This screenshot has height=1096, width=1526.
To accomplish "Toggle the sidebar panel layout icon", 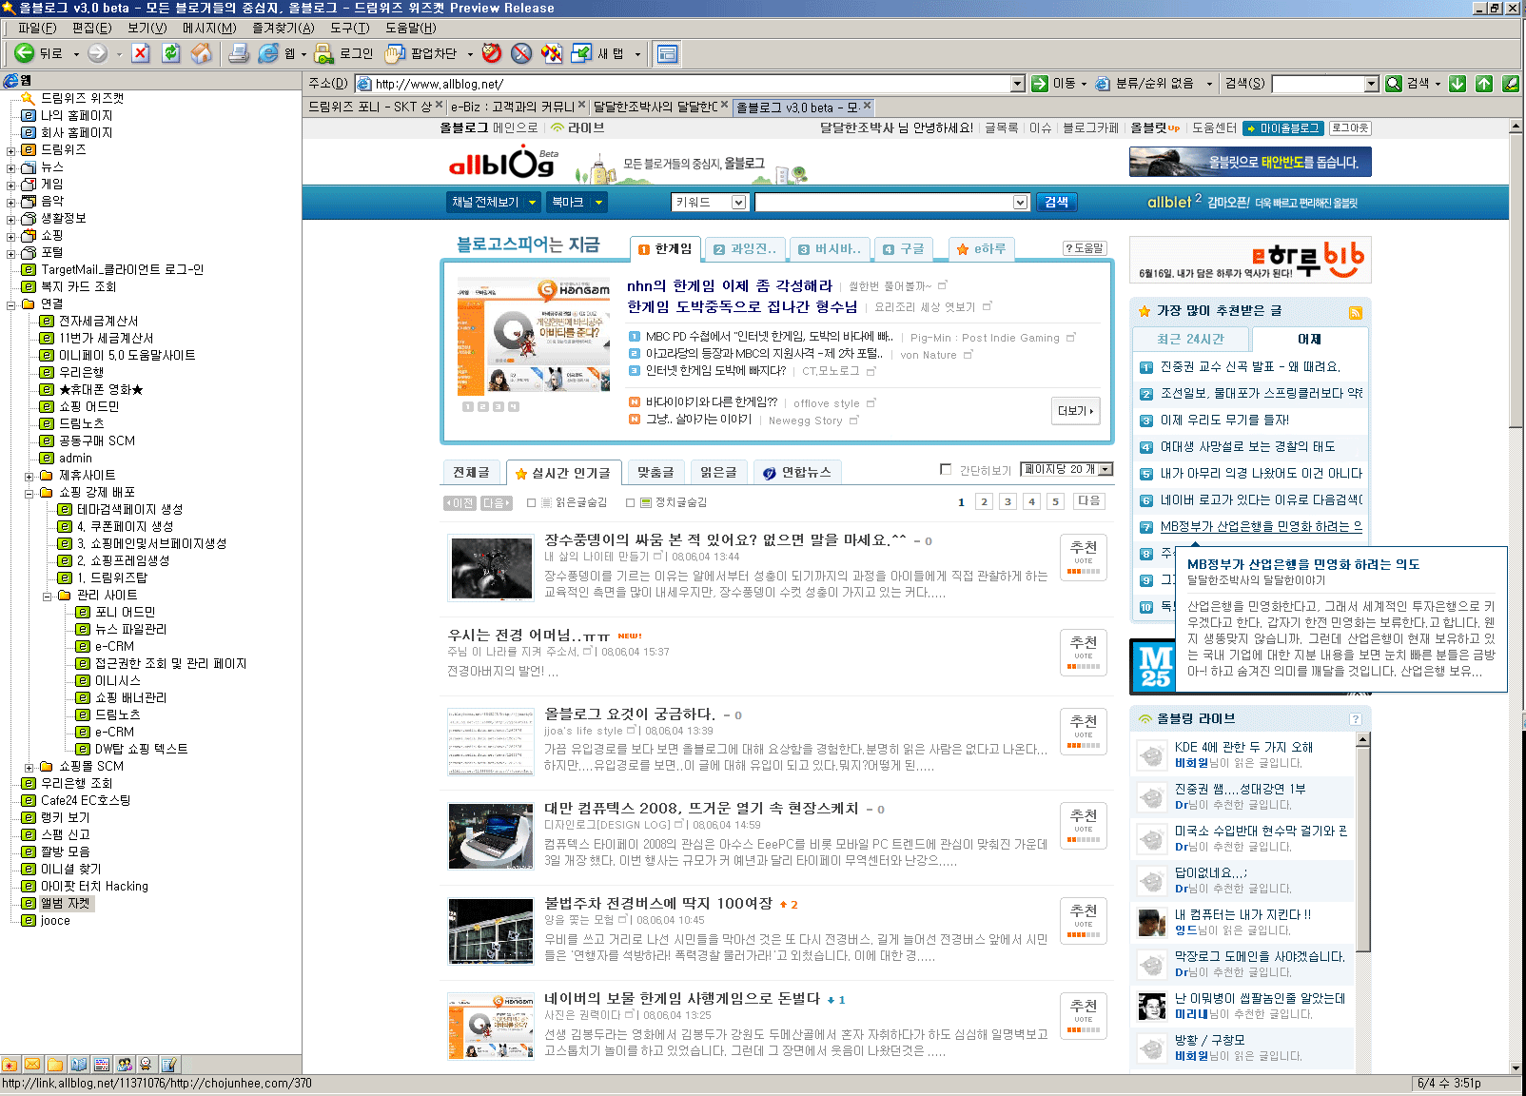I will [668, 53].
